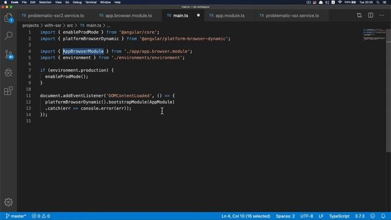Click console.error(err) on line 13
The width and height of the screenshot is (391, 220).
[104, 109]
